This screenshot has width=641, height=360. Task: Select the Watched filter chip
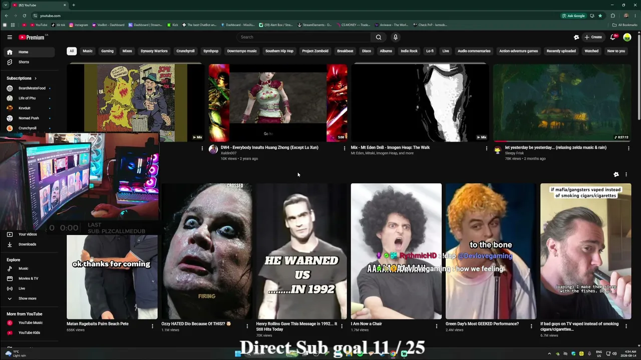pyautogui.click(x=591, y=51)
